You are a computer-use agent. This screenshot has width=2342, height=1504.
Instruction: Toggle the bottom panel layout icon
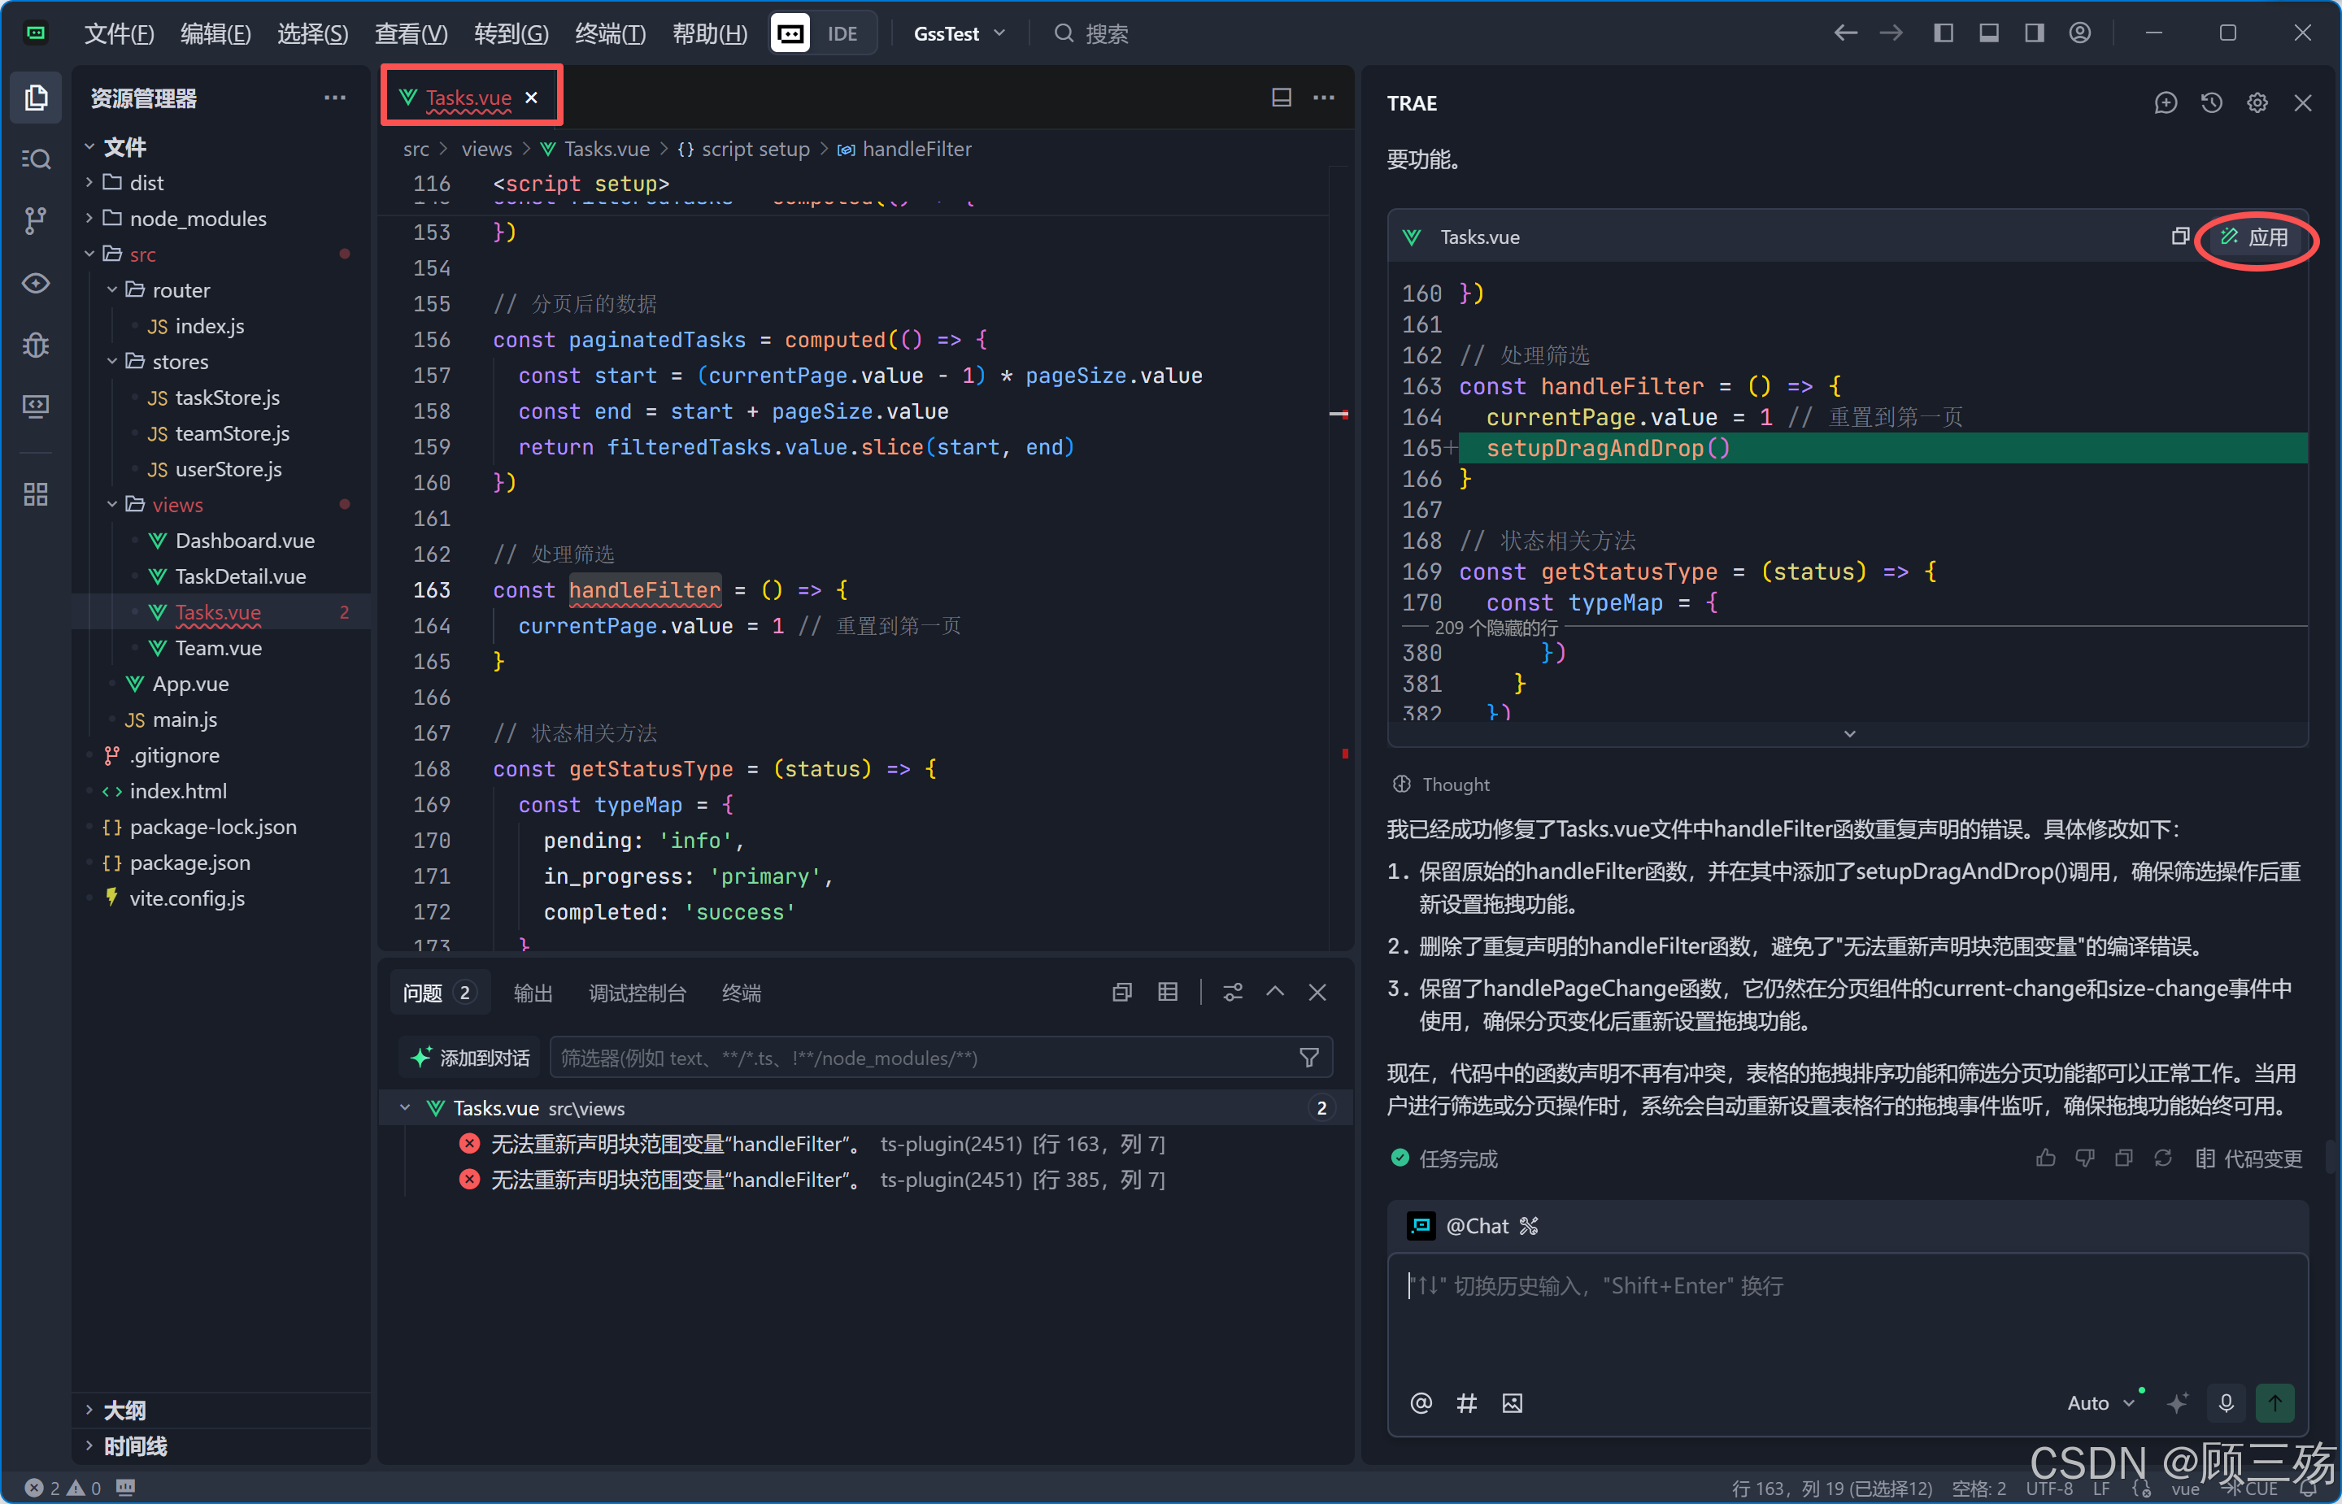pyautogui.click(x=1988, y=33)
